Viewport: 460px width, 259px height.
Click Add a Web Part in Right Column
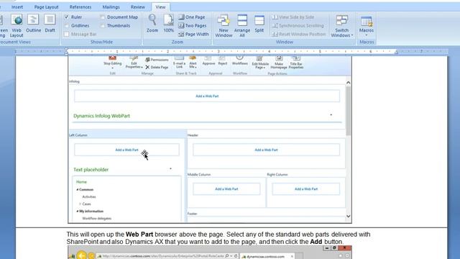tap(306, 188)
